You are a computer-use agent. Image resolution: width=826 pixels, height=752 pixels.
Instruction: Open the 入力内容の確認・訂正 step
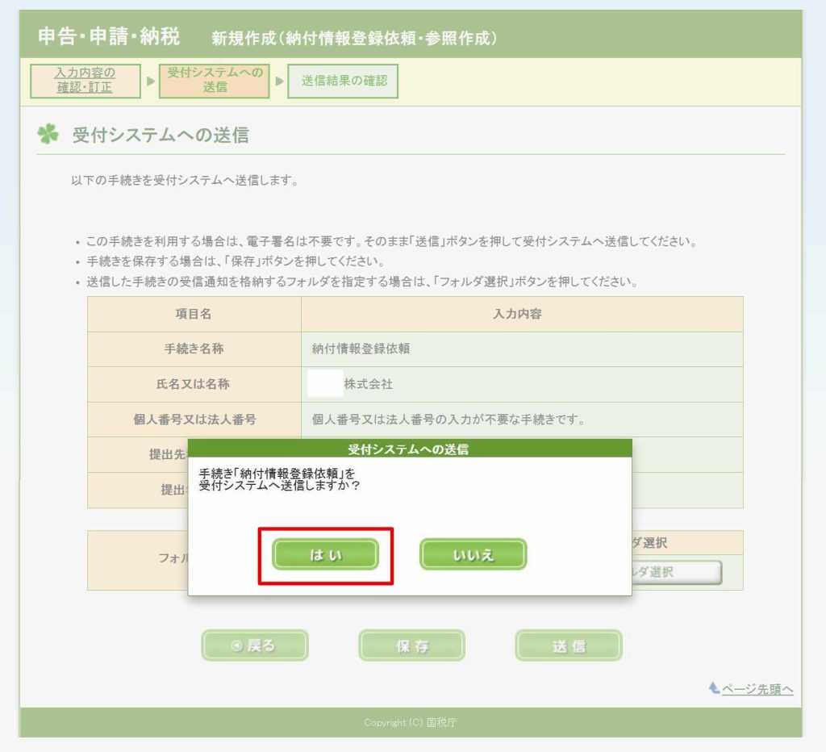pyautogui.click(x=85, y=81)
